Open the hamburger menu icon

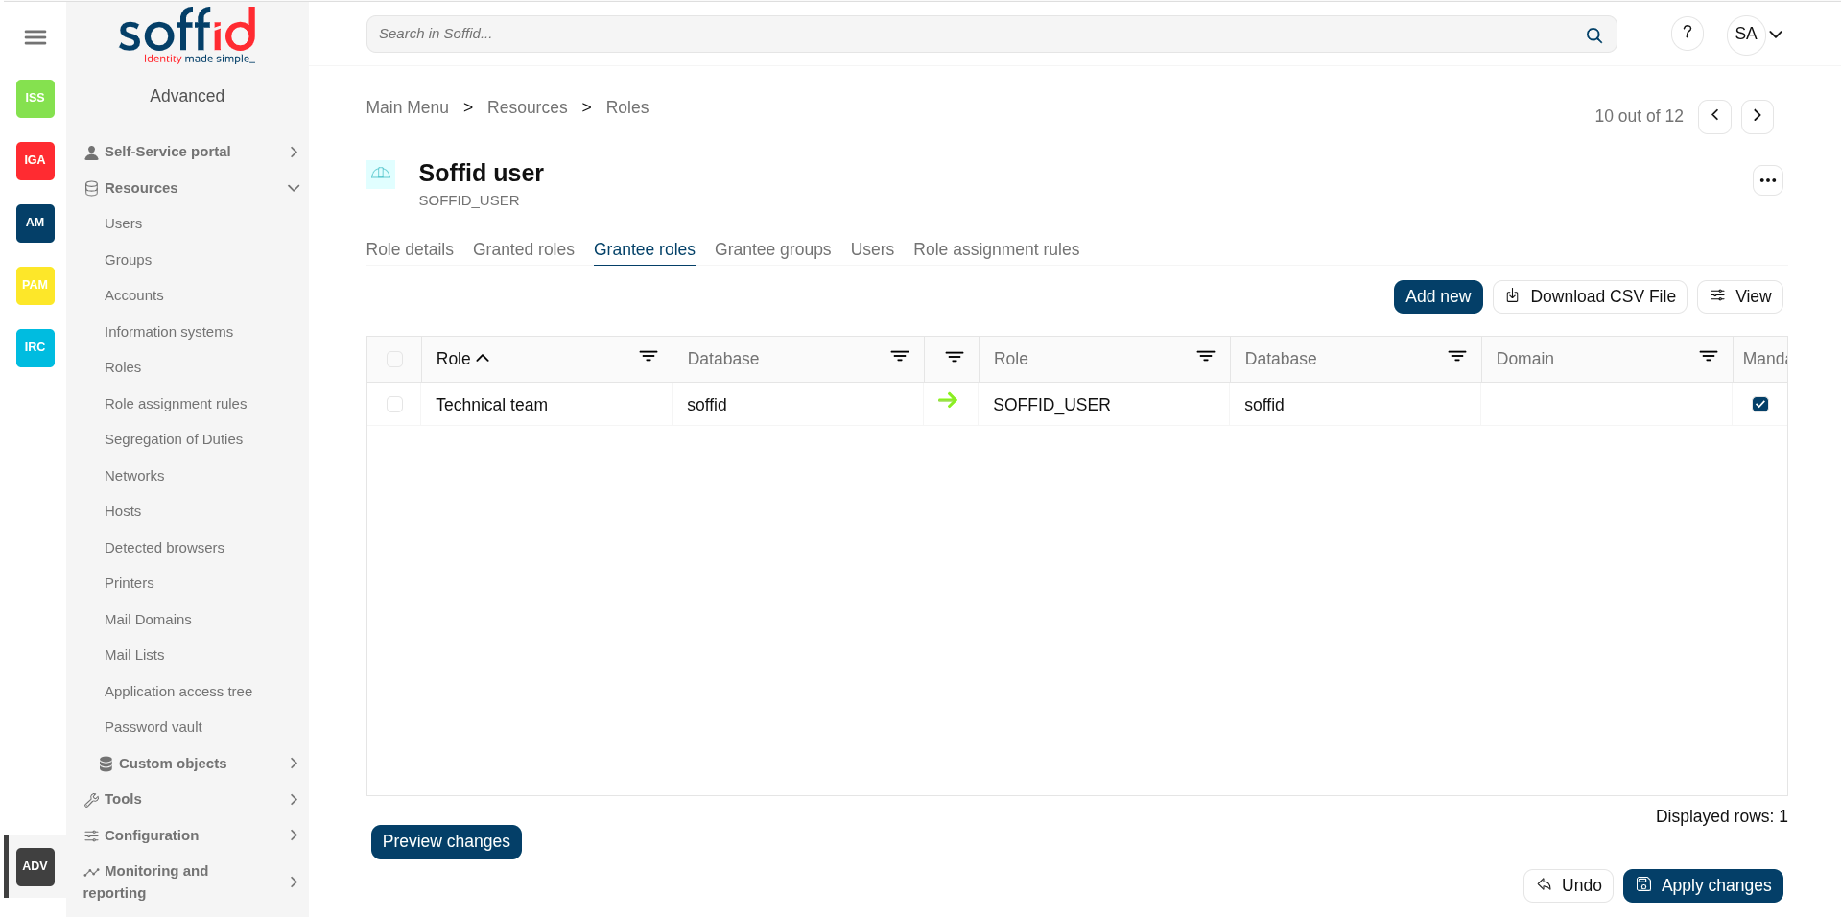pyautogui.click(x=35, y=37)
